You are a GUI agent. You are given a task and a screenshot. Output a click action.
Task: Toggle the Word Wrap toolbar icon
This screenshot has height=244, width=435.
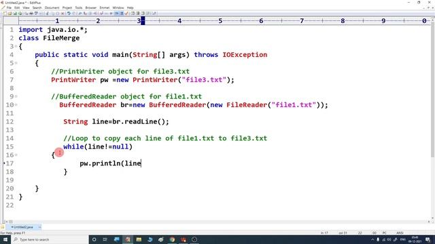point(116,14)
